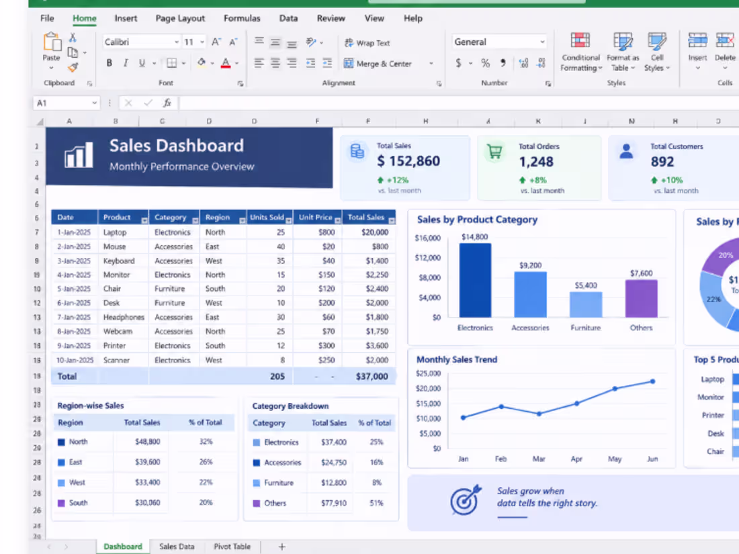Viewport: 739px width, 554px height.
Task: Increase decimal places
Action: pos(523,63)
